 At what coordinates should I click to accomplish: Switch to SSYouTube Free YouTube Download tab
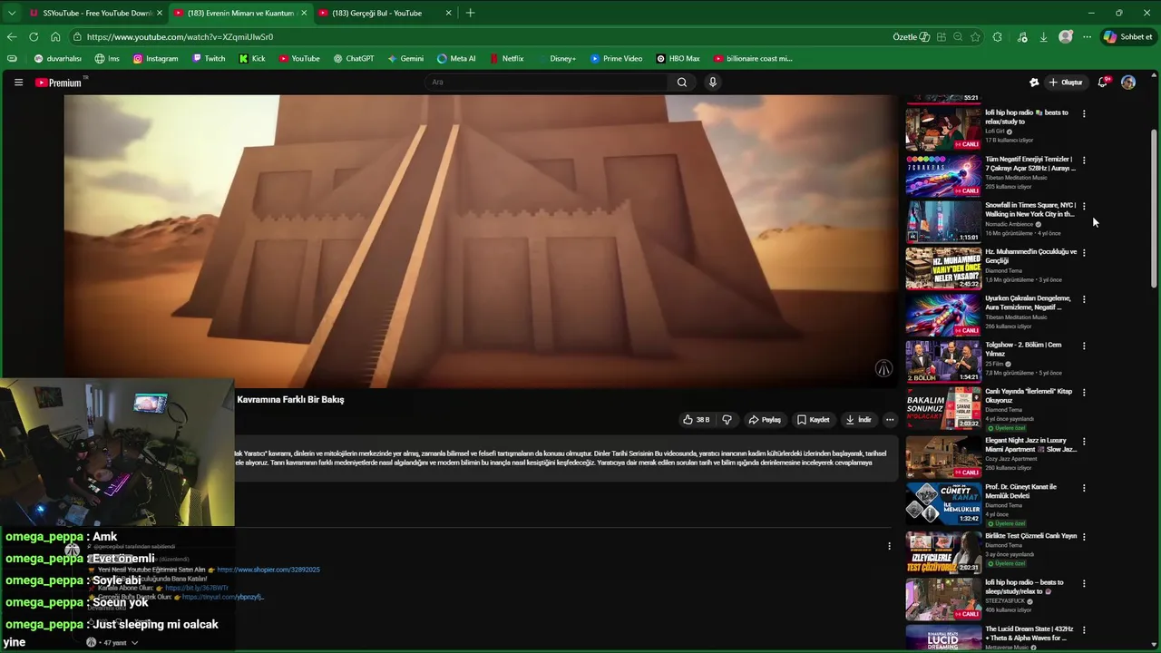(x=94, y=13)
